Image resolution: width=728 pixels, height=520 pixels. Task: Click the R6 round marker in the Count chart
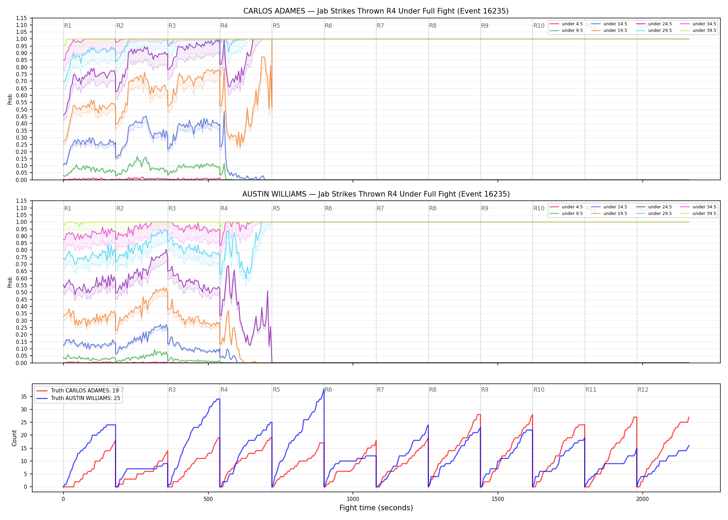point(328,390)
